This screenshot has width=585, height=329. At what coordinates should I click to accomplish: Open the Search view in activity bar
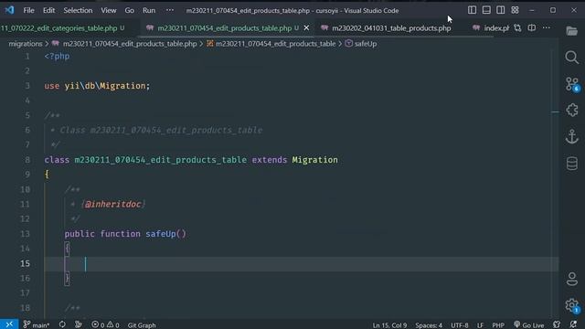point(571,58)
